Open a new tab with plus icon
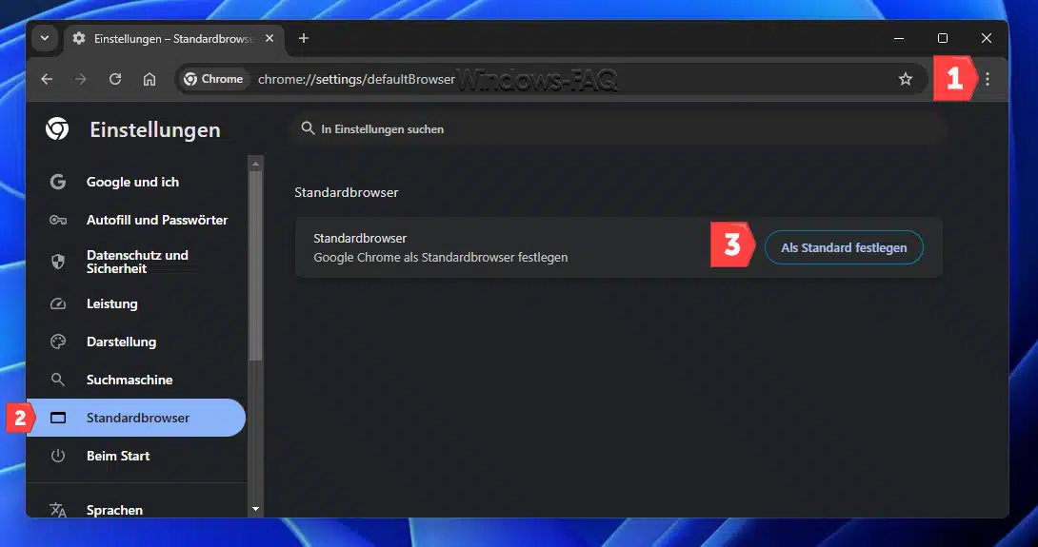This screenshot has width=1038, height=547. [x=304, y=38]
